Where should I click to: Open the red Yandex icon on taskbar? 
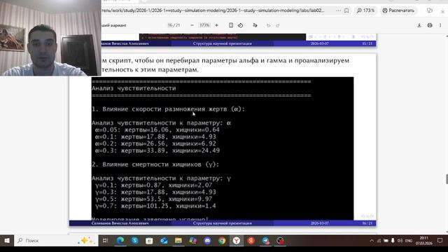click(x=251, y=241)
